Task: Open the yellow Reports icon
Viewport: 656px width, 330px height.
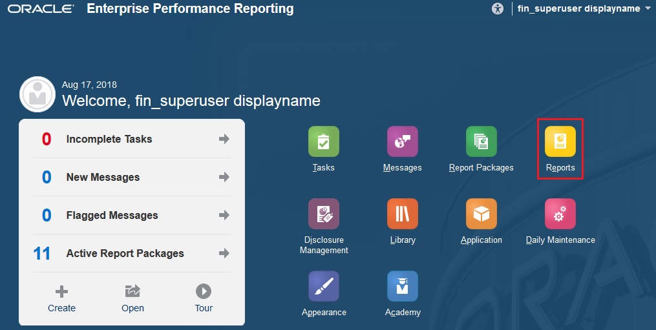Action: pyautogui.click(x=560, y=141)
